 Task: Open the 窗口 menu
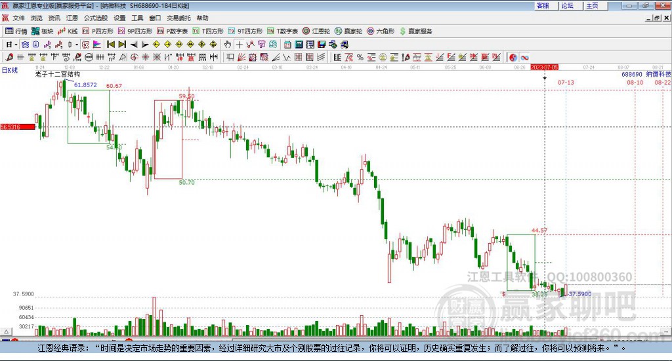pyautogui.click(x=155, y=18)
